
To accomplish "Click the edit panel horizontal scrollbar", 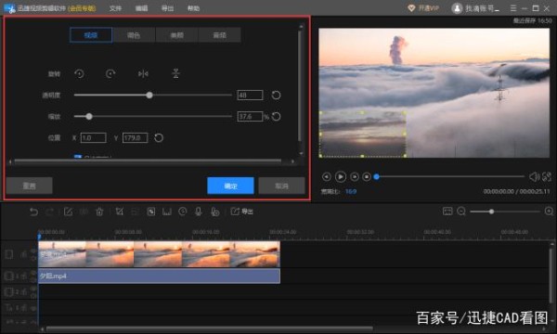I will [x=148, y=161].
